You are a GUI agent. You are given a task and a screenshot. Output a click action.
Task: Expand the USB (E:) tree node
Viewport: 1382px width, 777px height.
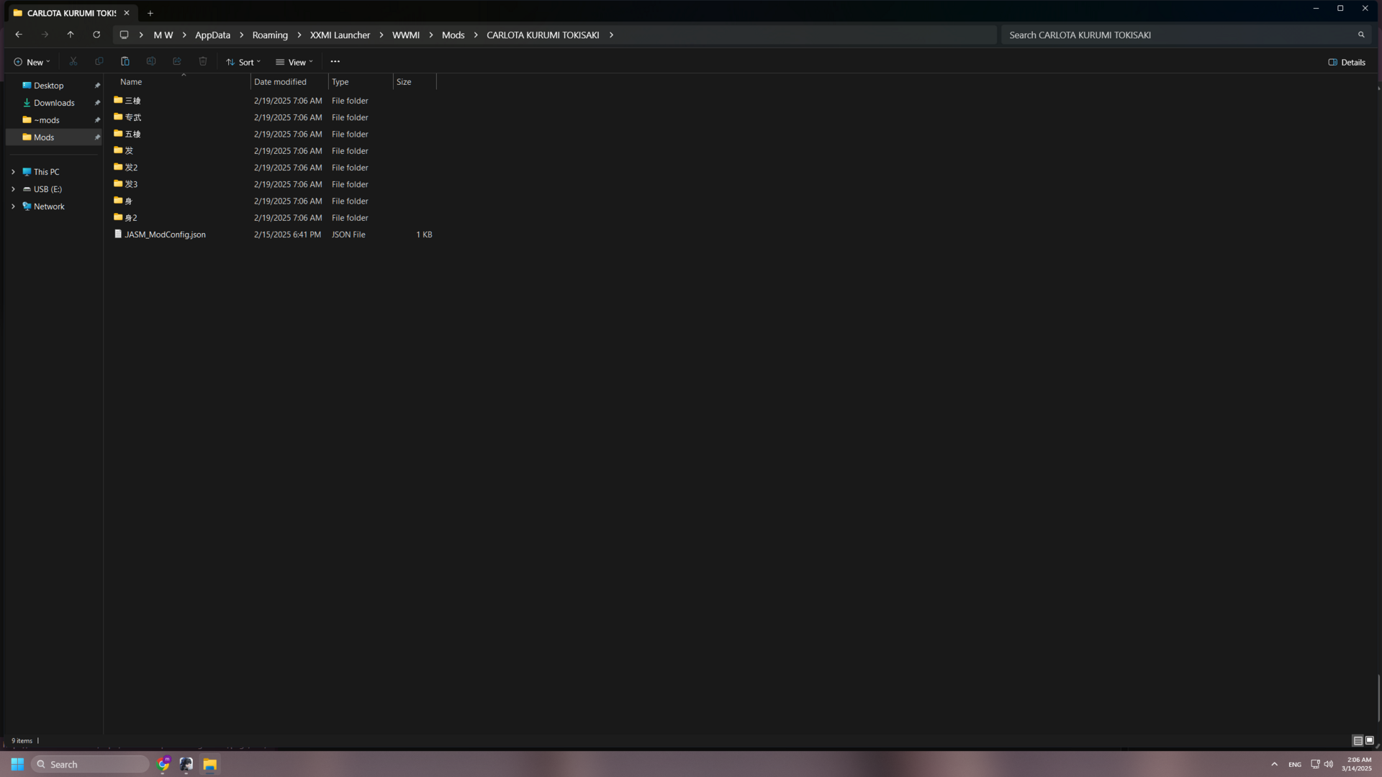point(13,189)
